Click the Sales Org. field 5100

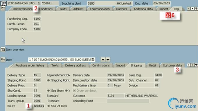pos(158,75)
